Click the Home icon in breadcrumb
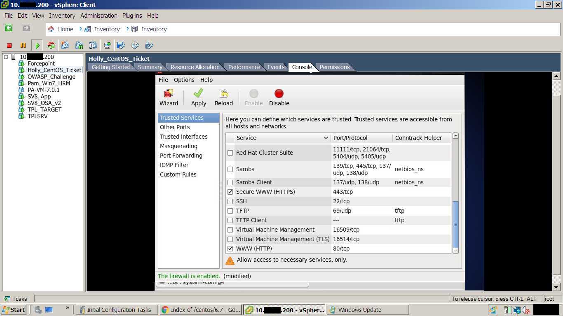563x316 pixels. click(51, 29)
